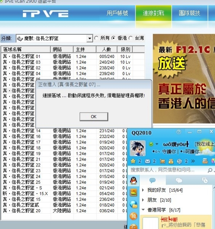Select room 真‧信長之野望貳

tap(64, 205)
